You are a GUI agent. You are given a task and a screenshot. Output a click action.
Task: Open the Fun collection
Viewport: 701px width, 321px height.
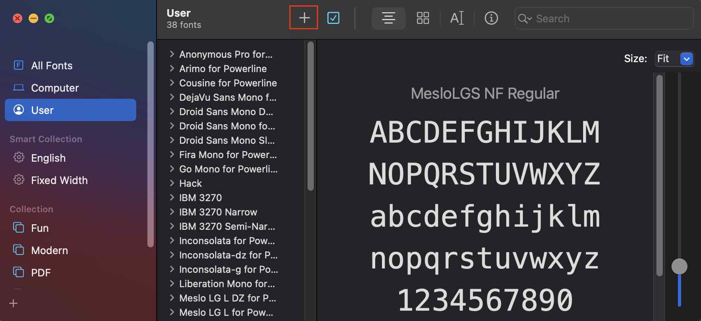point(70,228)
